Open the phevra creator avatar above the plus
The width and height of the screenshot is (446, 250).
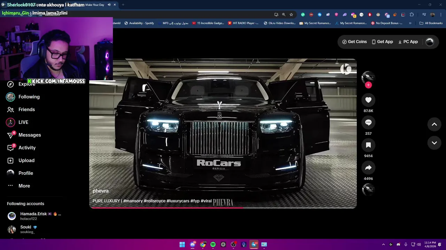[368, 77]
